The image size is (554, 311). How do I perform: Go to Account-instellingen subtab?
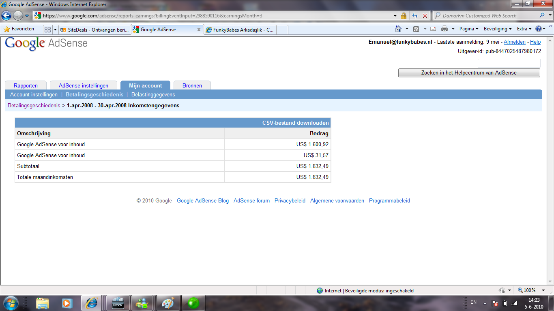[34, 95]
